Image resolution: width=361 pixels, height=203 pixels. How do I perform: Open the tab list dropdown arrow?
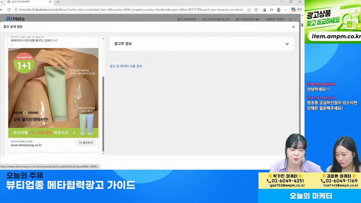[2, 2]
